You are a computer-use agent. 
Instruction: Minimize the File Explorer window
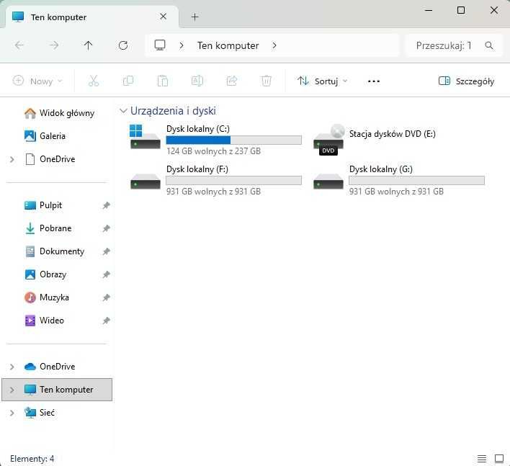429,10
